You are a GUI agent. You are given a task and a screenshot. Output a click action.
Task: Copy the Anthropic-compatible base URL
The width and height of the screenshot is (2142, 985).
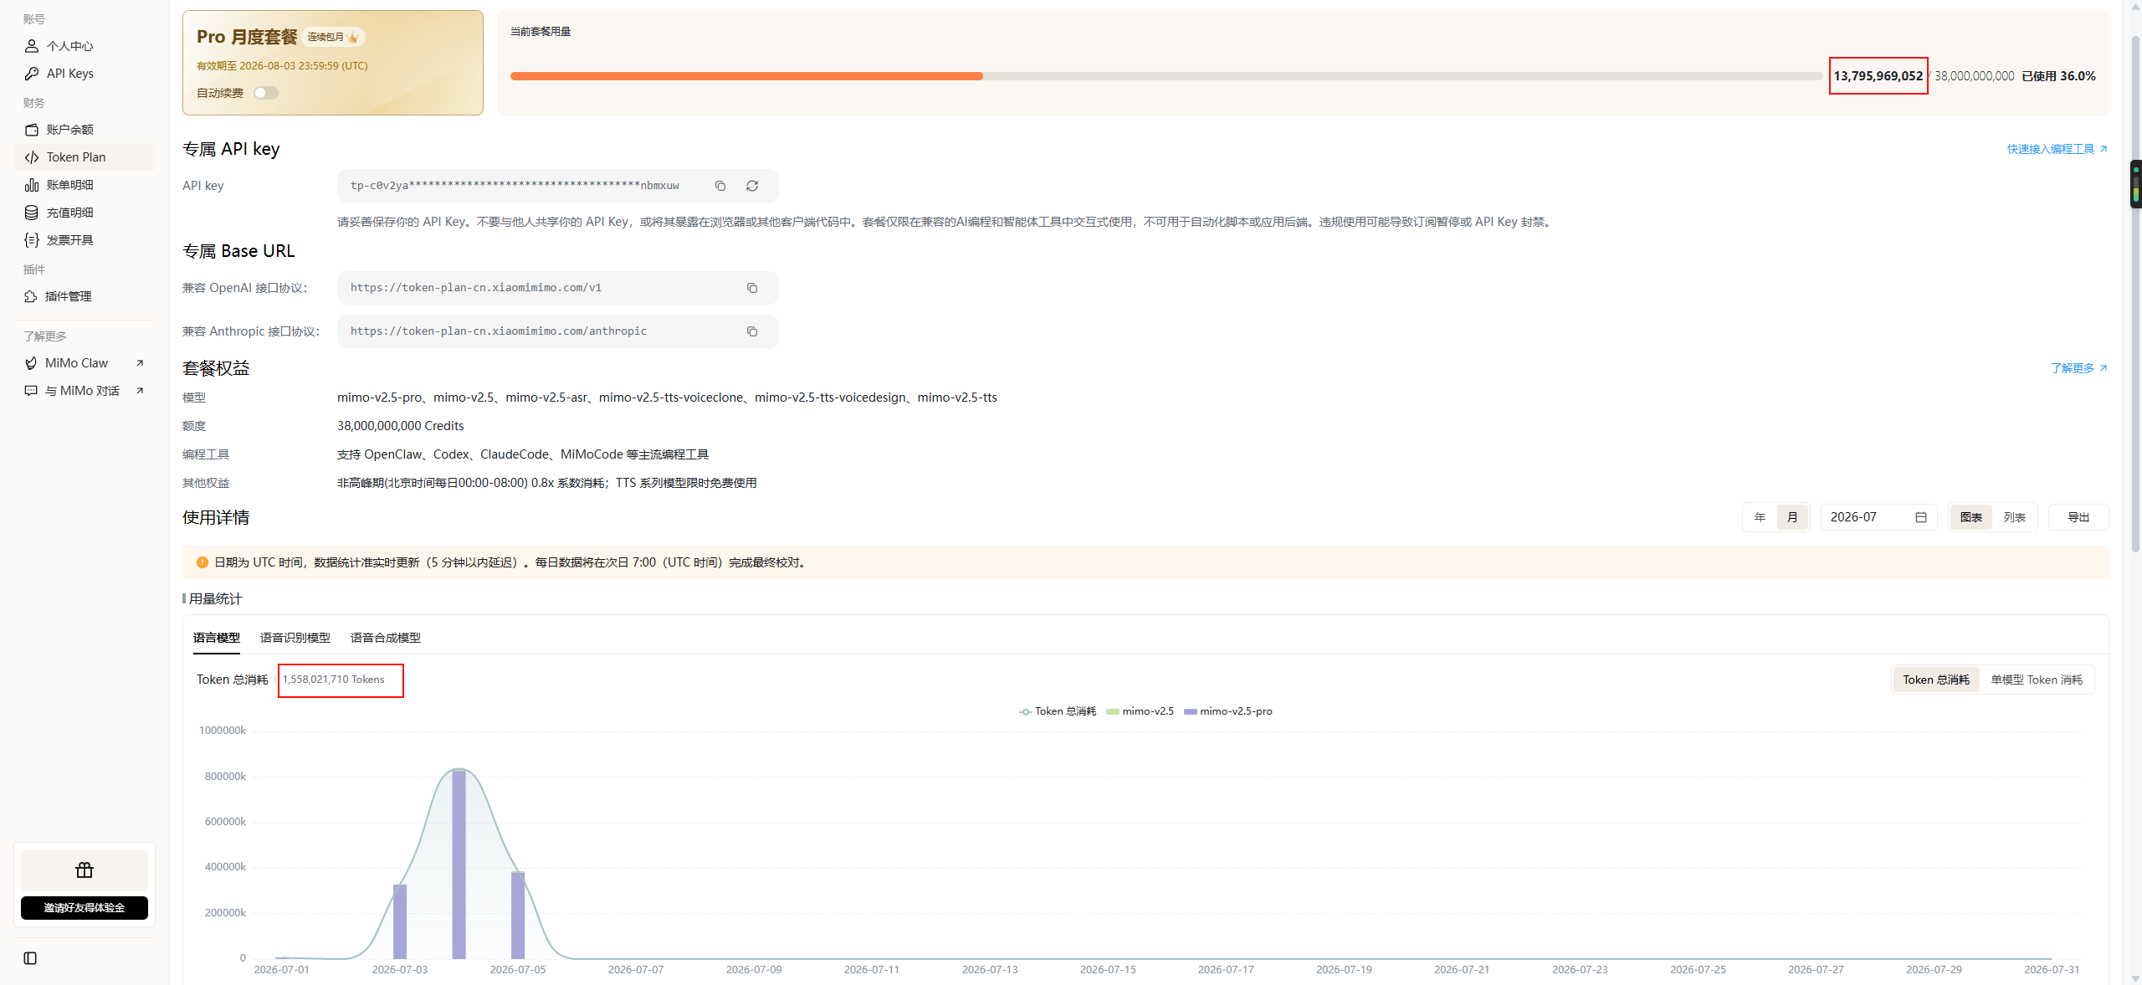point(752,331)
